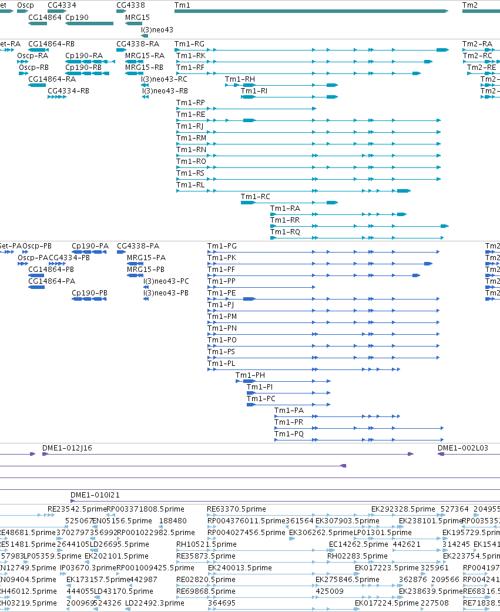
Task: Click the Tm1-RH transcript label
Action: coord(240,79)
